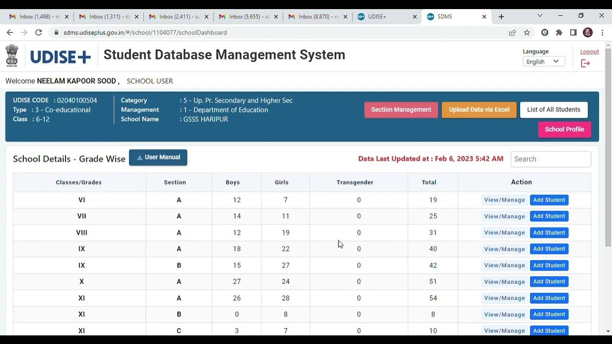Viewport: 612px width, 344px height.
Task: Open the Chrome three-dot menu
Action: tap(602, 32)
